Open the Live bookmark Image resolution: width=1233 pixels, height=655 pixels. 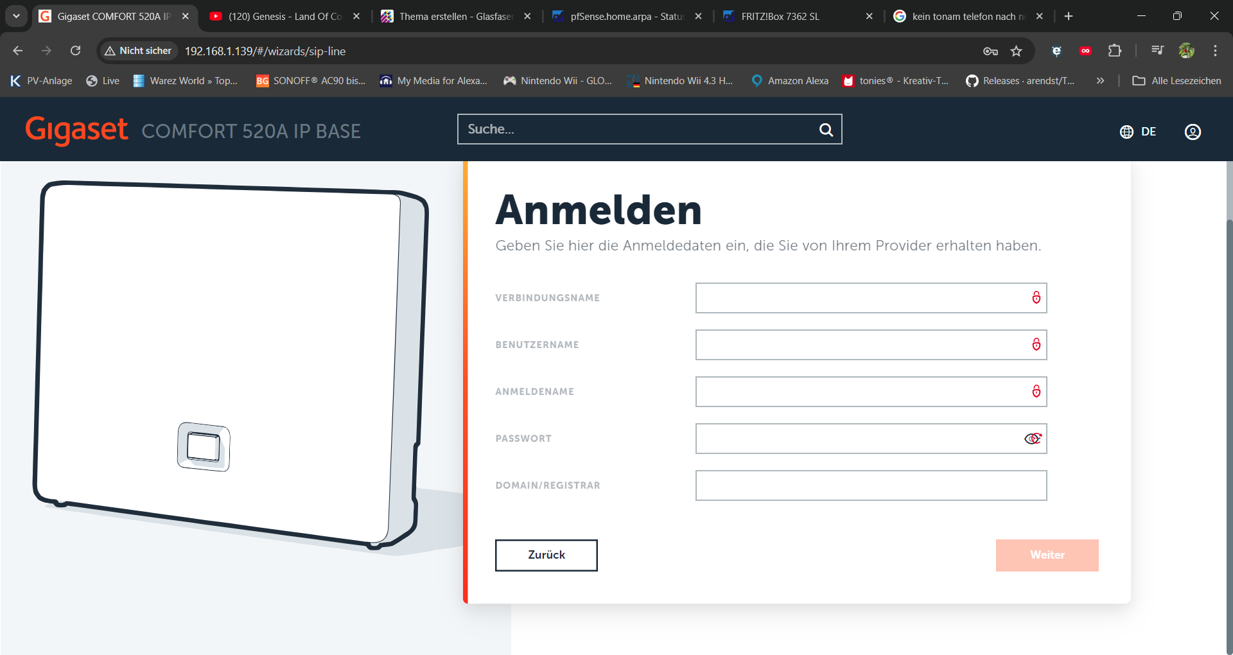[x=103, y=80]
